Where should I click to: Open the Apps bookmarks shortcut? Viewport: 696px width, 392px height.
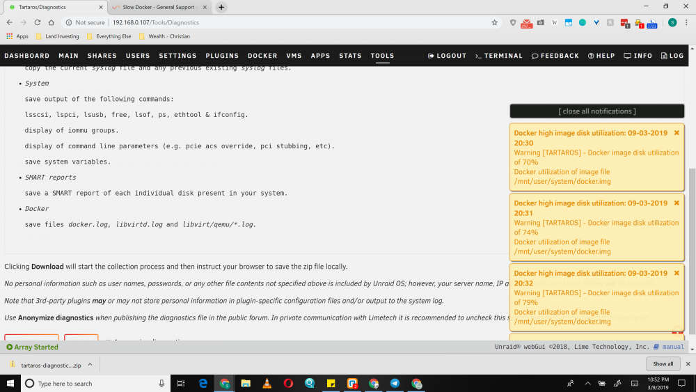tap(17, 36)
